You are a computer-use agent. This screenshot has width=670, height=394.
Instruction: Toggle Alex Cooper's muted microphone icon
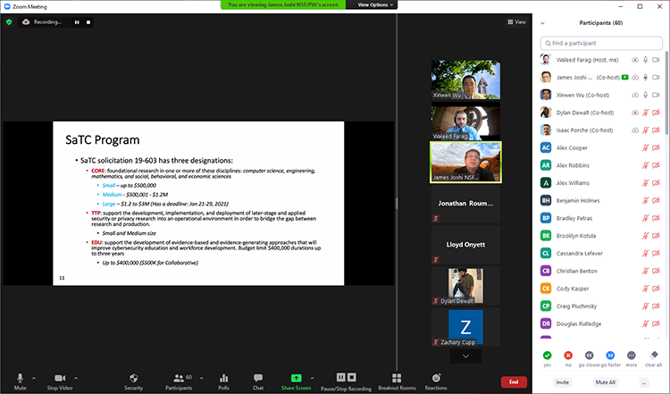pos(646,147)
